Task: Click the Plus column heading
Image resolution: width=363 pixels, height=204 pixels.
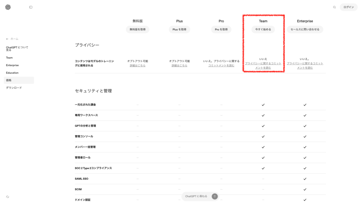Action: [179, 21]
